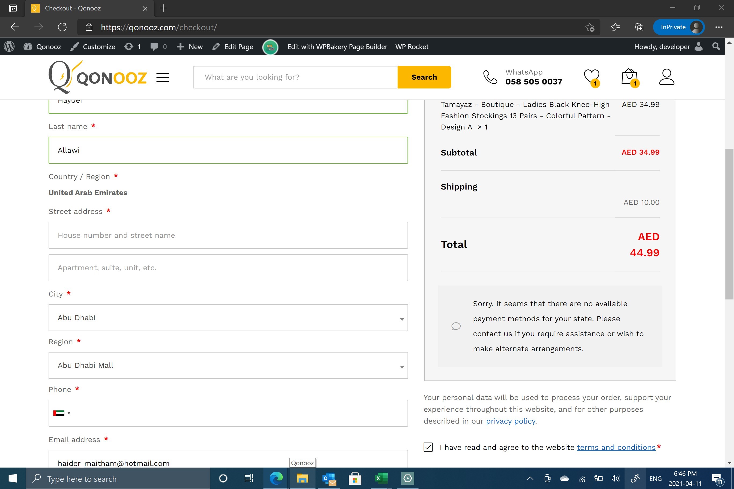
Task: Open browser Collections
Action: pos(639,27)
